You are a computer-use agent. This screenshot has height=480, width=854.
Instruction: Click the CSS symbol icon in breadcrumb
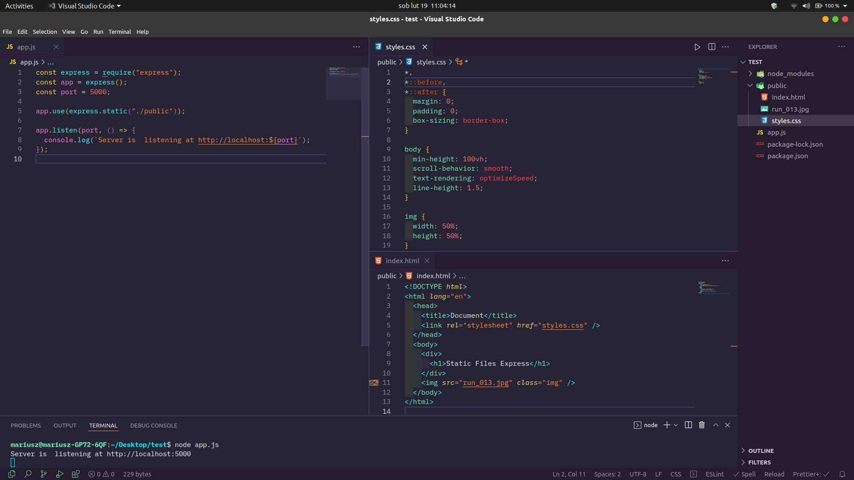tap(459, 62)
